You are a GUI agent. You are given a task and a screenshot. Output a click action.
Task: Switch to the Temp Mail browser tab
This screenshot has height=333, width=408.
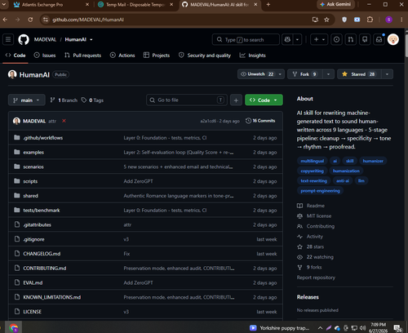(135, 5)
